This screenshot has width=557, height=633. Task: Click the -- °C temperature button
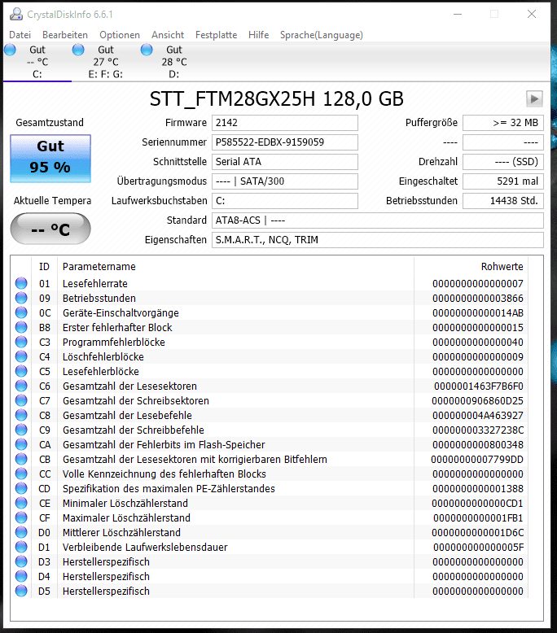[50, 229]
